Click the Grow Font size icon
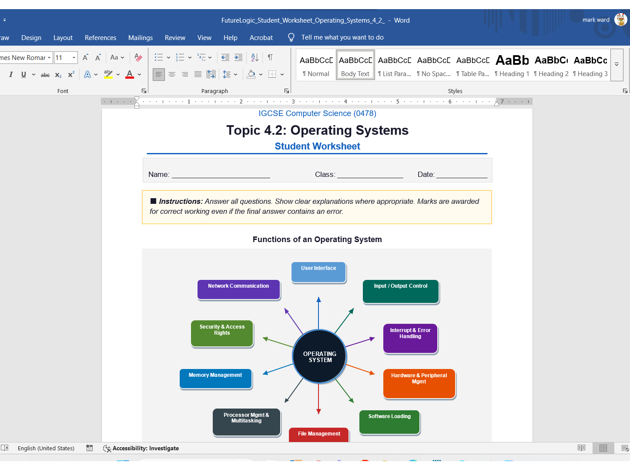The width and height of the screenshot is (630, 472). point(86,57)
